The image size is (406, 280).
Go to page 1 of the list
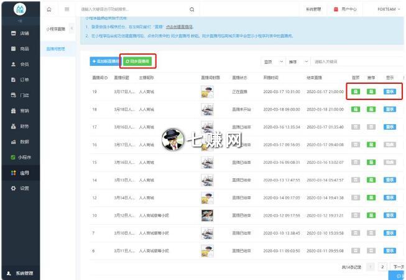click(x=371, y=267)
